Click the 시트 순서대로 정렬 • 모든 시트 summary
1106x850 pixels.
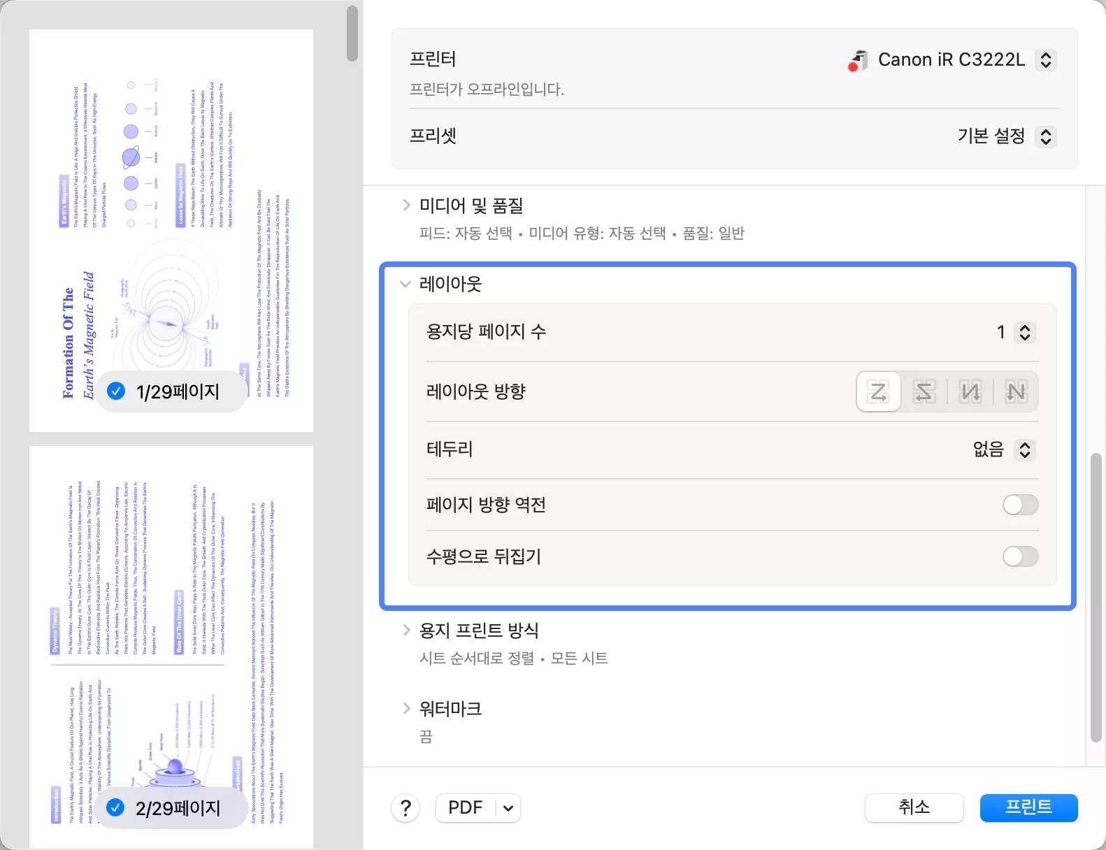coord(514,658)
